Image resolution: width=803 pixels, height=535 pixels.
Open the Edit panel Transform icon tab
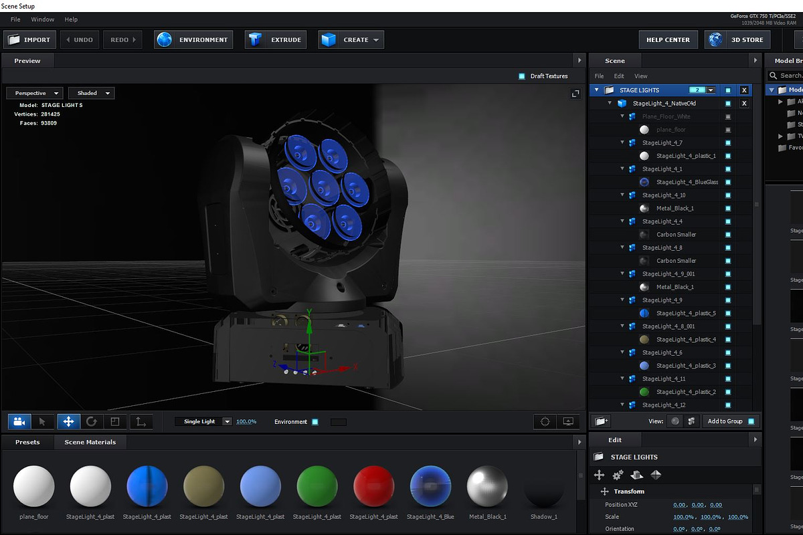pos(599,475)
